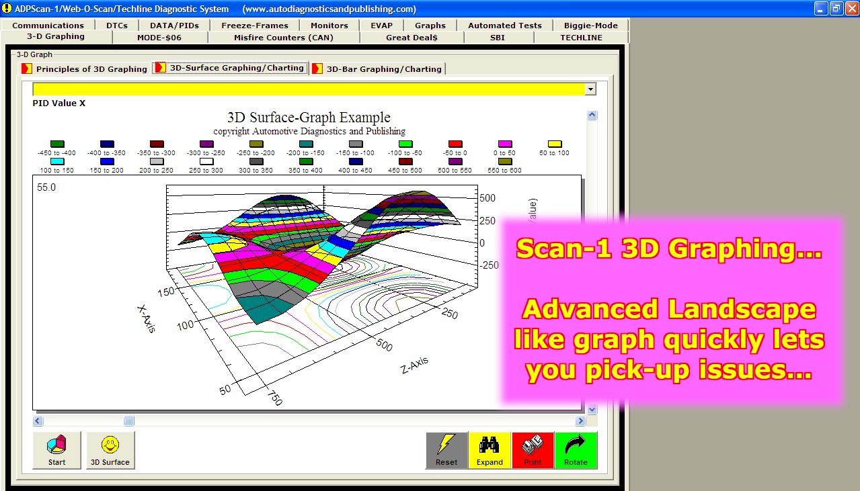The height and width of the screenshot is (491, 860).
Task: Click the -50 to 0 red legend swatch
Action: [x=455, y=144]
